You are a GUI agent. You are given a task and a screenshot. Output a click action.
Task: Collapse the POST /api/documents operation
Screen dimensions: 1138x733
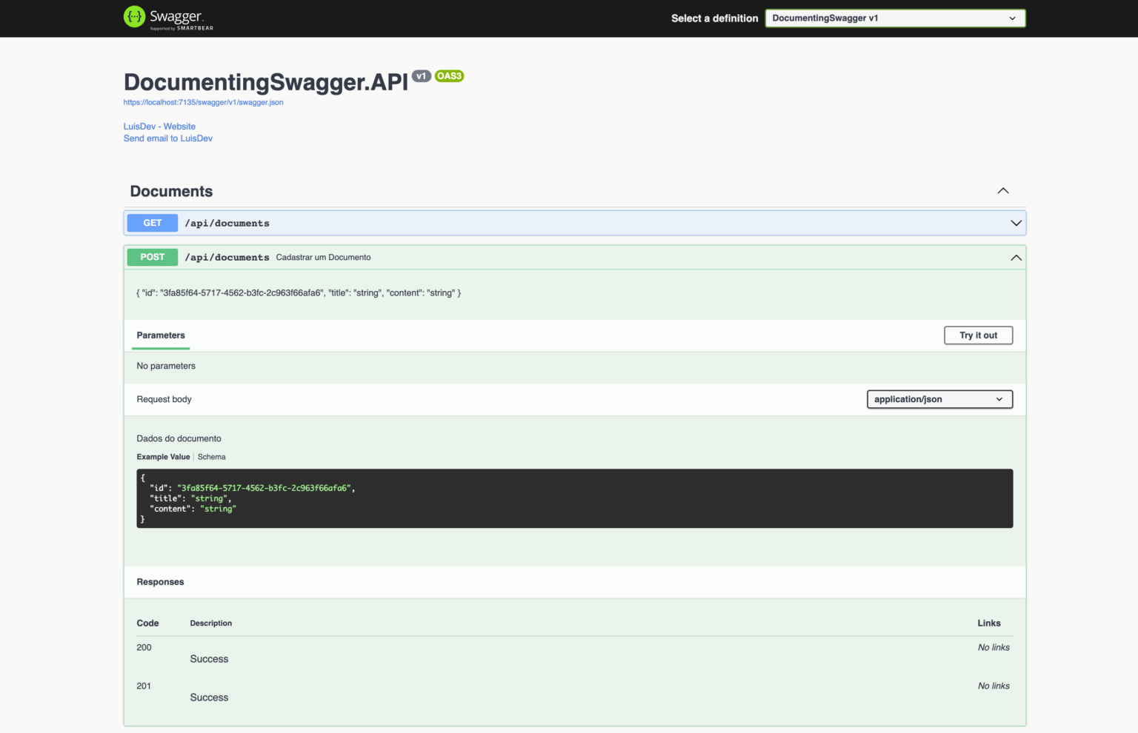pyautogui.click(x=1016, y=257)
